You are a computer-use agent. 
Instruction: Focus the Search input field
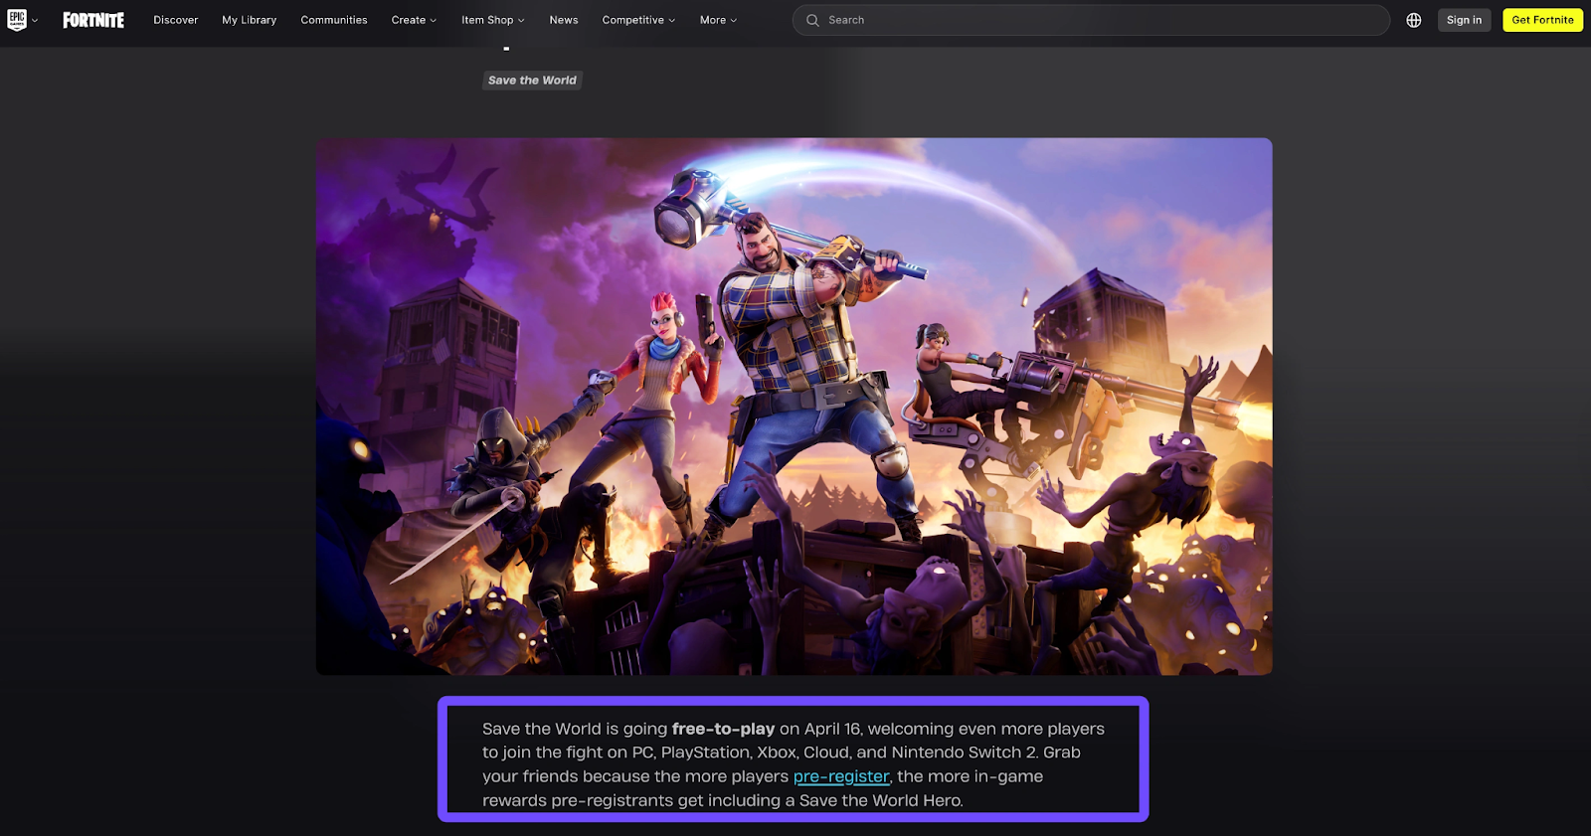pos(1094,20)
